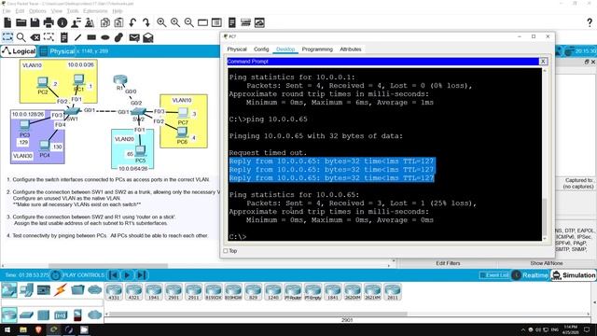Open the Config tab in PC7 window
This screenshot has height=336, width=597.
261,49
